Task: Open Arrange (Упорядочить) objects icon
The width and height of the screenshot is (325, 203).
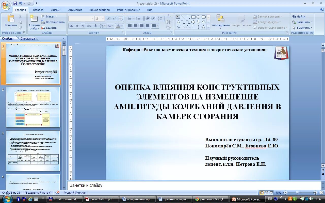Action: [x=220, y=19]
